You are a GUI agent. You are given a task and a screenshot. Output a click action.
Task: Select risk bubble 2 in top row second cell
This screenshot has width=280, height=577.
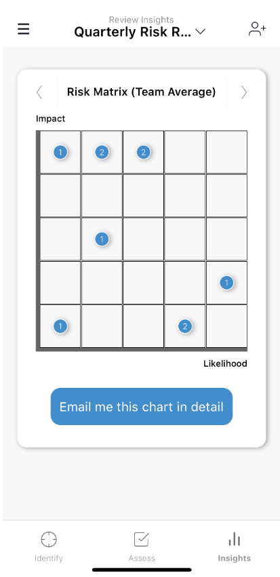tap(102, 152)
